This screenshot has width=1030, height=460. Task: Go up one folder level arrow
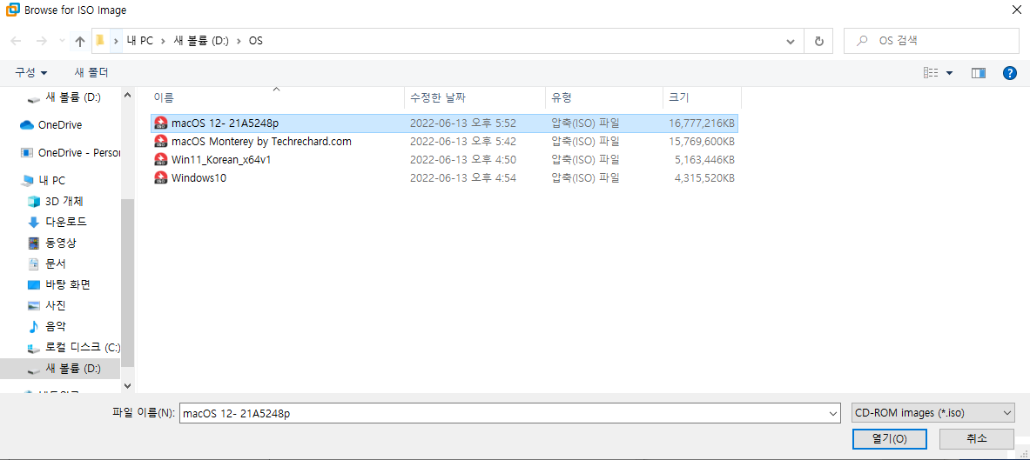(80, 41)
